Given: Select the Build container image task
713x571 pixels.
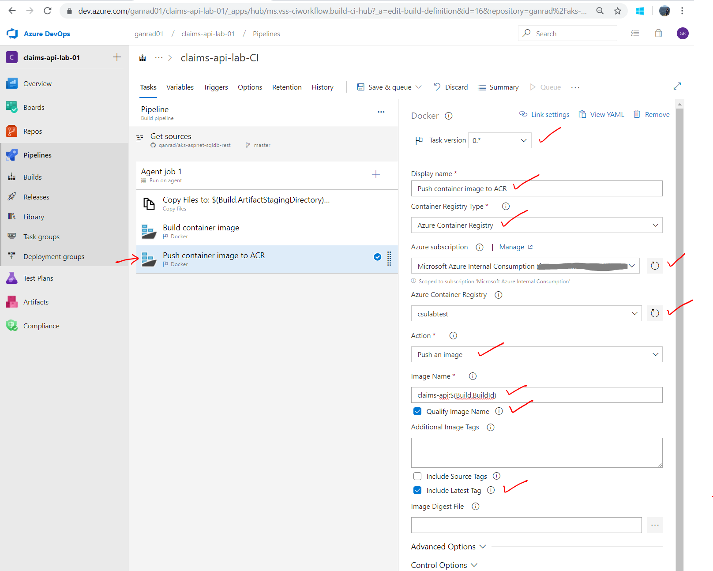Looking at the screenshot, I should (x=267, y=231).
